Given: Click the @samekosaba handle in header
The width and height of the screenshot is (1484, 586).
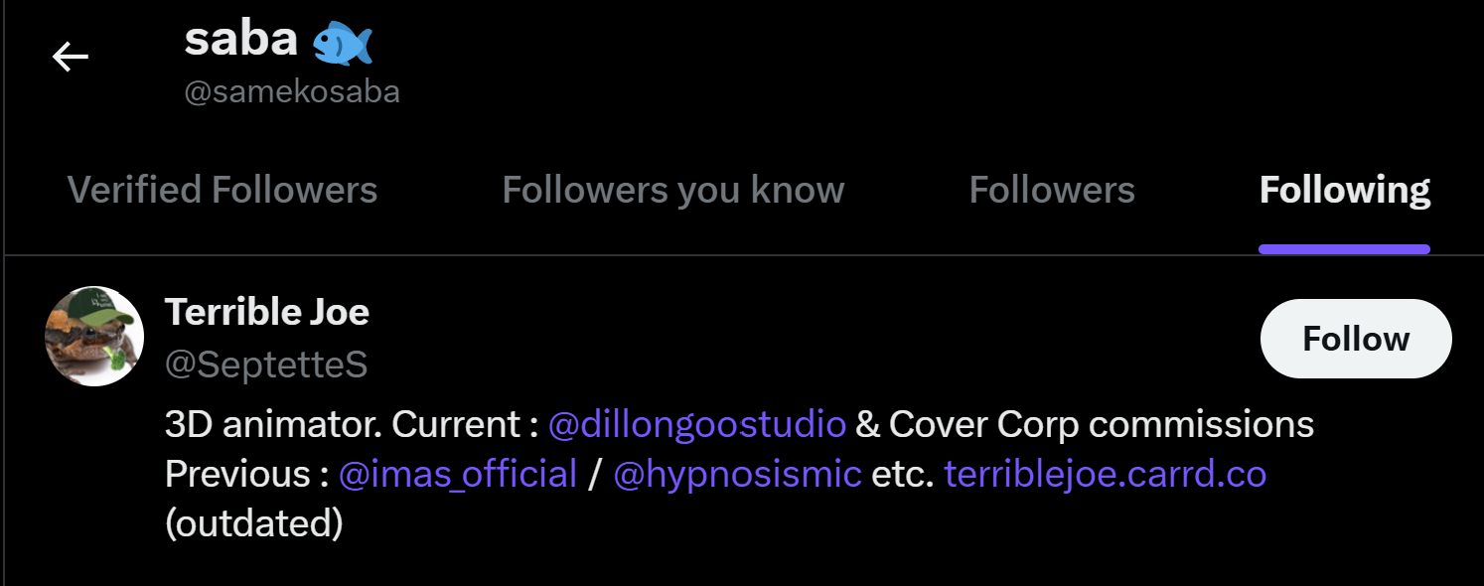Looking at the screenshot, I should 292,92.
